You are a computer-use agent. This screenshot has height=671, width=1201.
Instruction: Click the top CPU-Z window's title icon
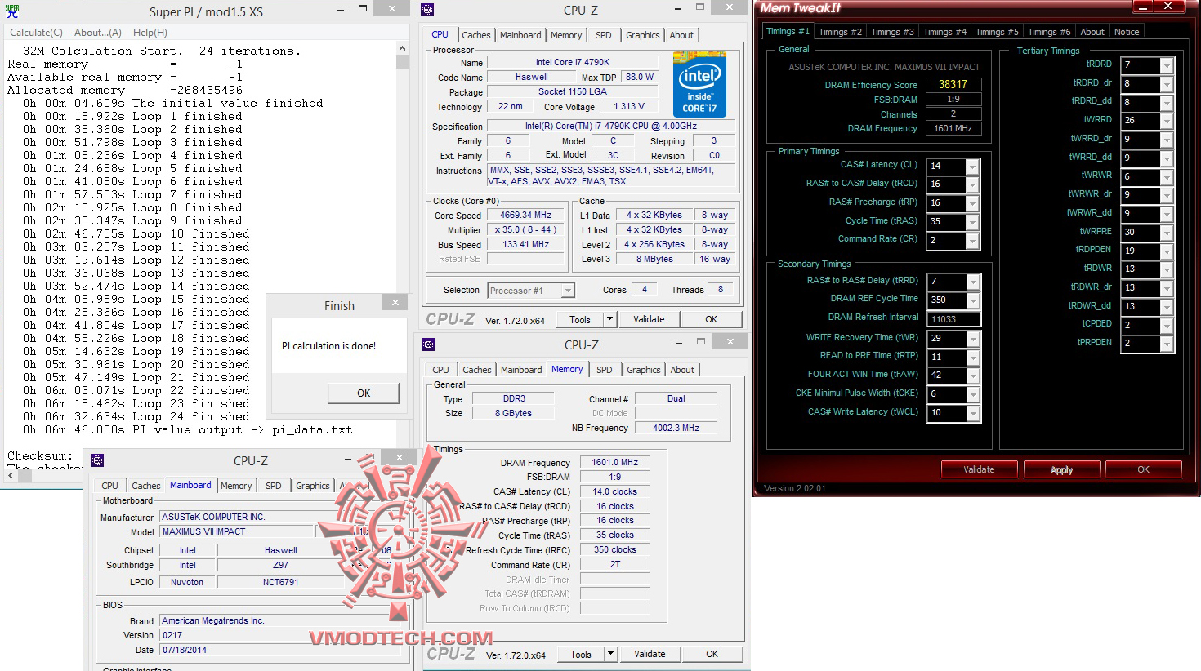click(x=427, y=10)
